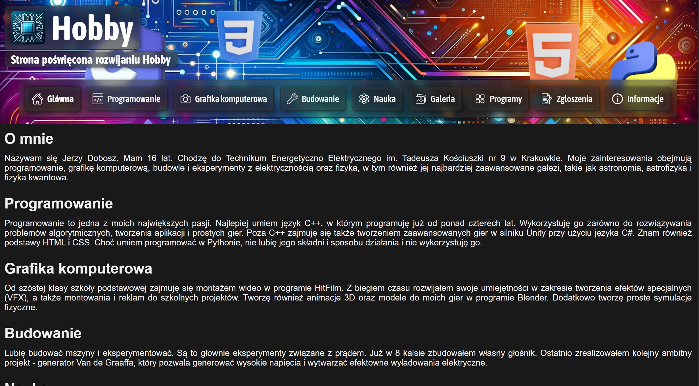699x386 pixels.
Task: Select the Budowanie navigation label
Action: [x=320, y=99]
